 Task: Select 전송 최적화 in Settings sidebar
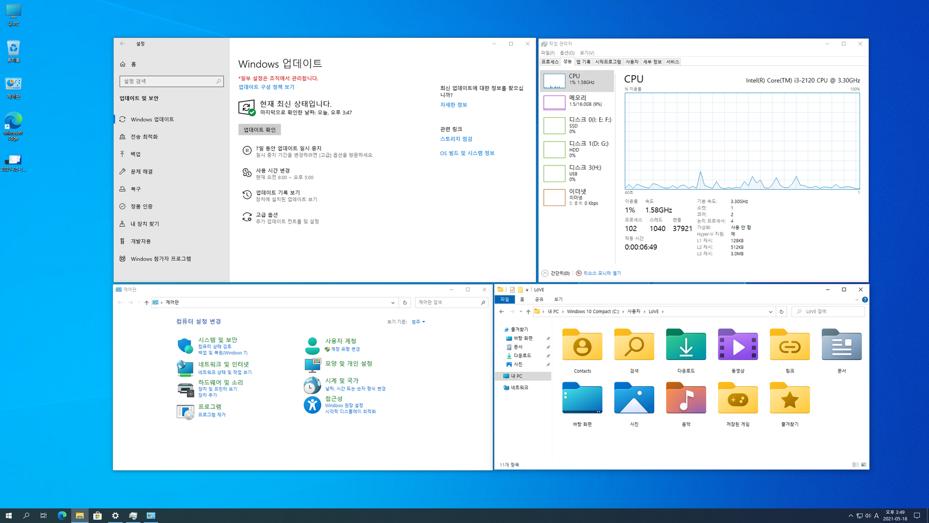[x=172, y=137]
